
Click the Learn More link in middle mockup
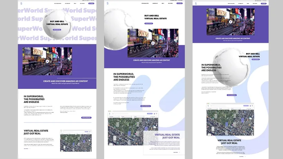pyautogui.click(x=176, y=152)
